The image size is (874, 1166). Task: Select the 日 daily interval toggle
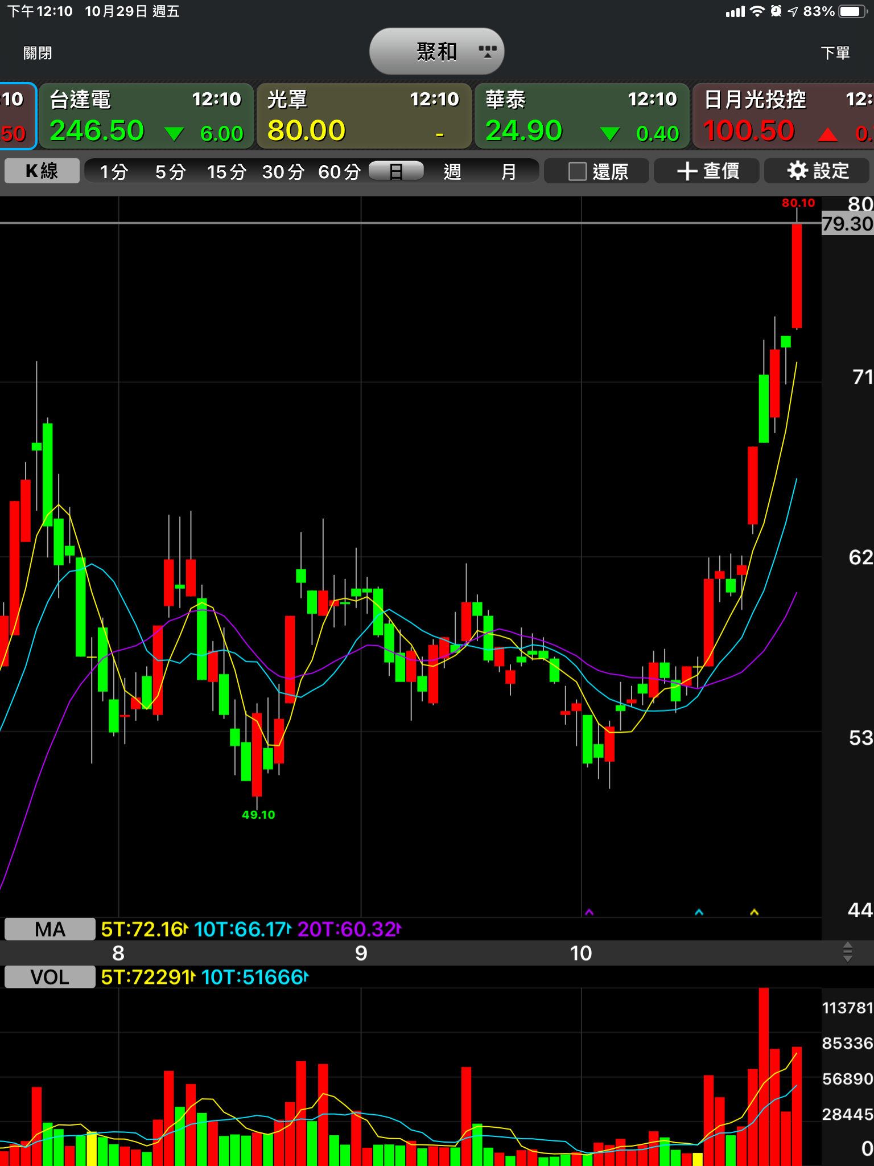[396, 171]
